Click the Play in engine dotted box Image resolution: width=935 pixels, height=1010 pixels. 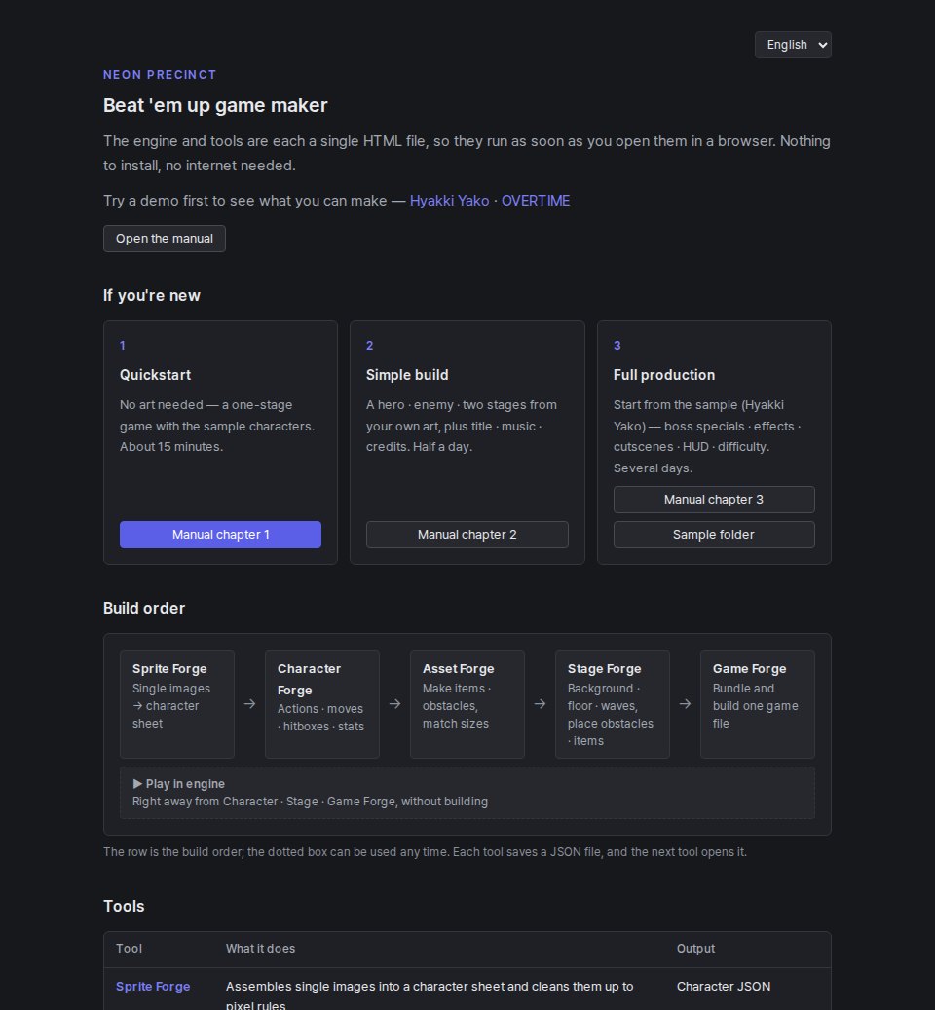pyautogui.click(x=467, y=792)
